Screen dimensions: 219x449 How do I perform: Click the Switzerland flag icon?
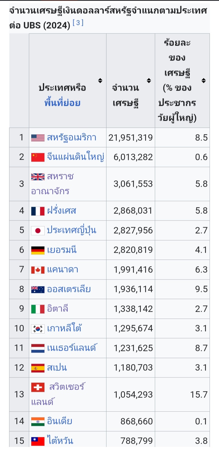(x=38, y=387)
